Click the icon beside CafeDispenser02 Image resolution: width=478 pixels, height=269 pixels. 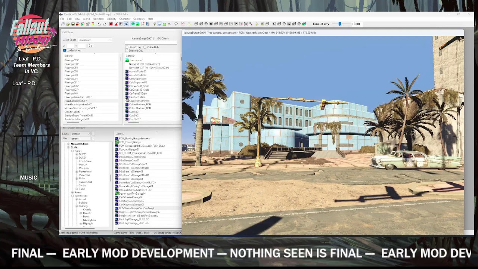(x=127, y=83)
